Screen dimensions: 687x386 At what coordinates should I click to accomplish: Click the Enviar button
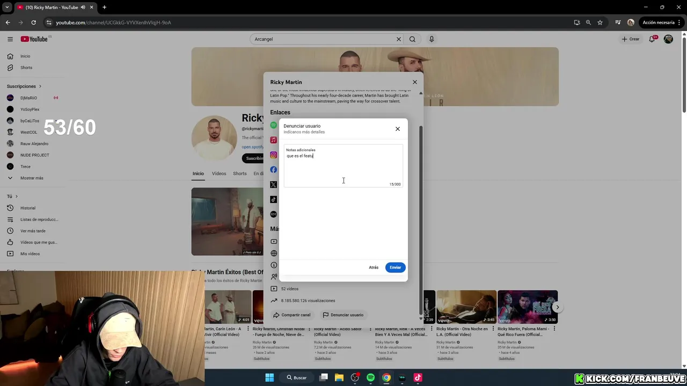(x=395, y=267)
